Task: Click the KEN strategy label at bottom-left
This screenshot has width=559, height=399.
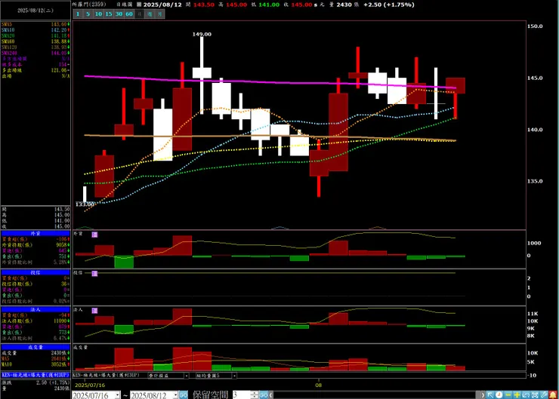Action: [x=36, y=375]
